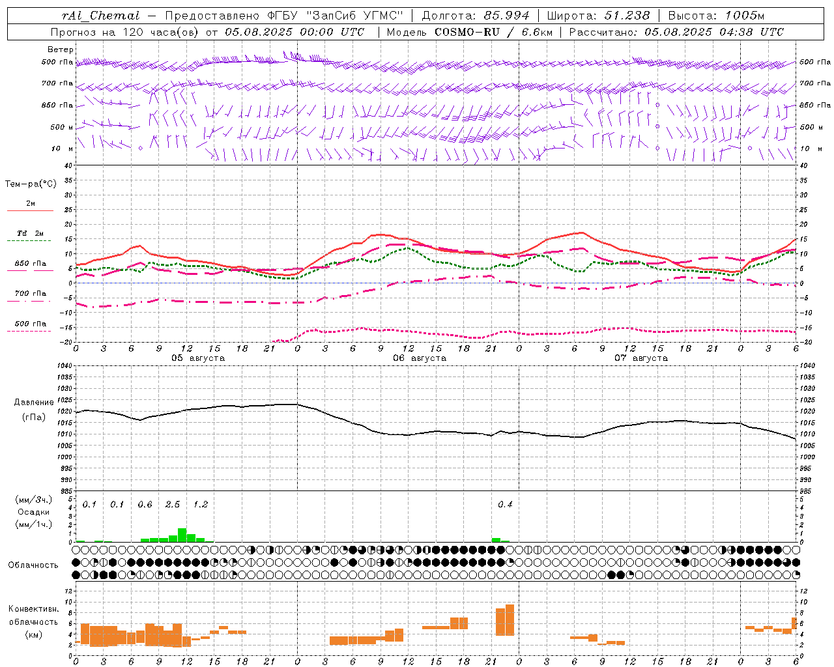The width and height of the screenshot is (834, 667).
Task: Click the 05 августа date label
Action: coord(198,358)
